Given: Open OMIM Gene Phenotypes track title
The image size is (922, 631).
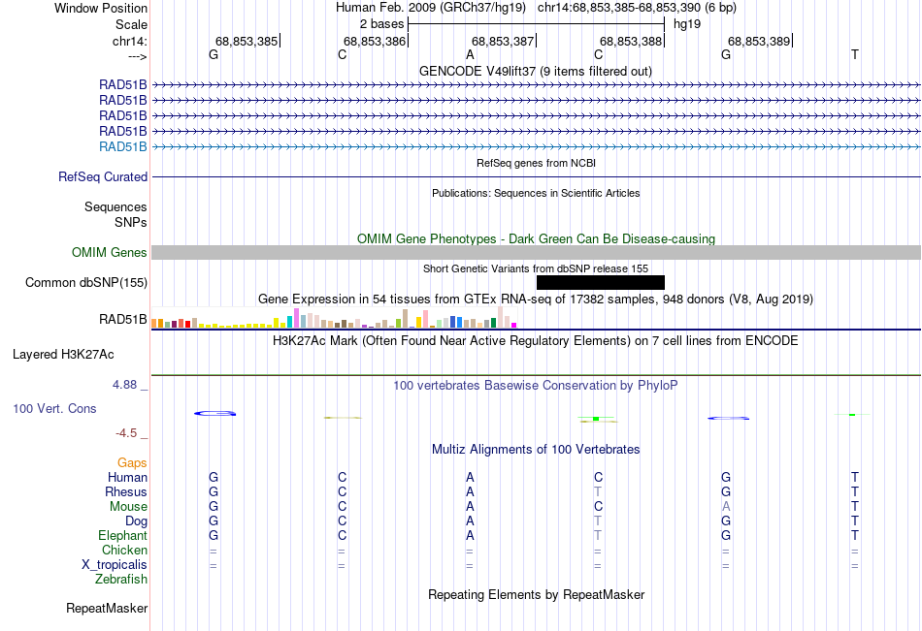Looking at the screenshot, I should (x=537, y=238).
